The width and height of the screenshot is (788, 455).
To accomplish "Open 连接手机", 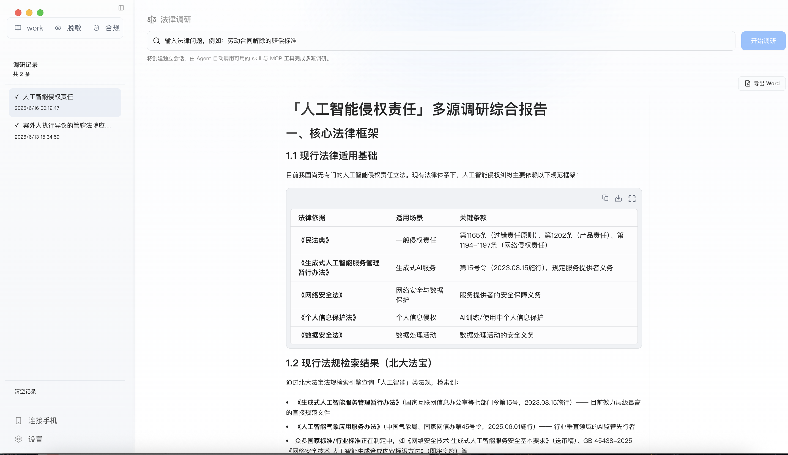I will point(36,421).
